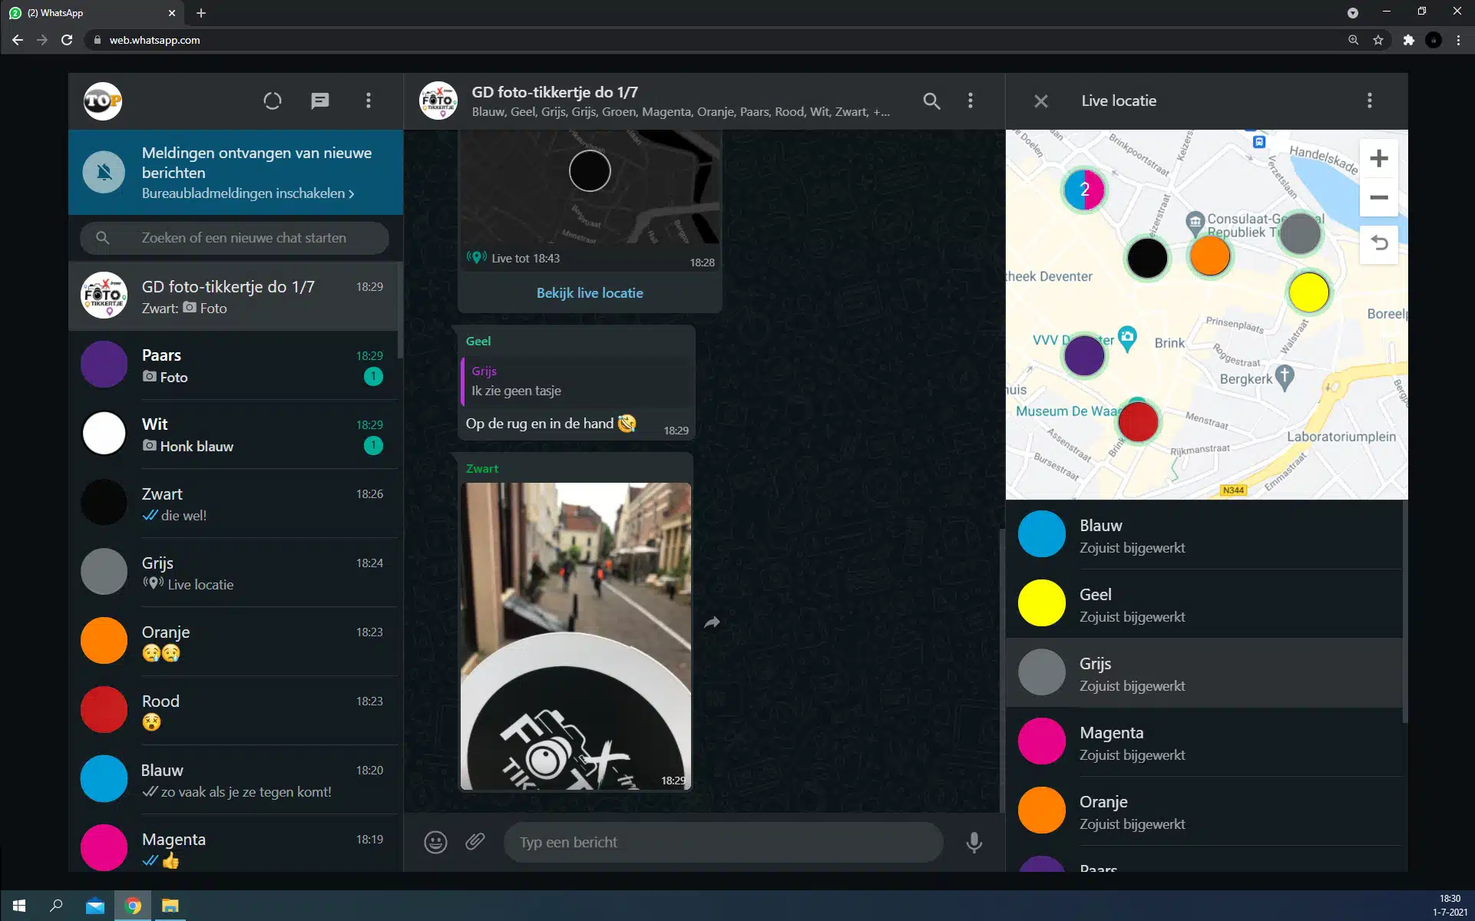Zoom out on the live location map
The width and height of the screenshot is (1475, 921).
coord(1378,198)
